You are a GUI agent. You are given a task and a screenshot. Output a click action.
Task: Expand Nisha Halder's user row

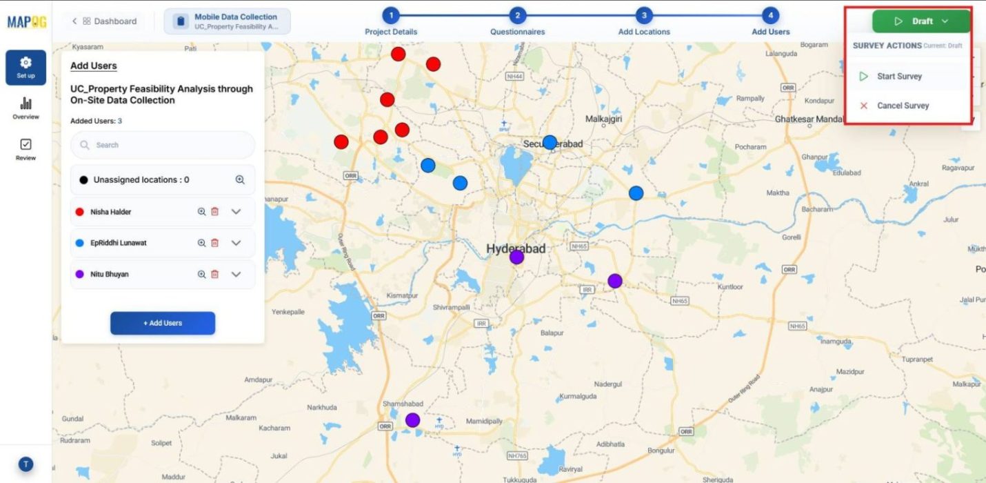236,212
